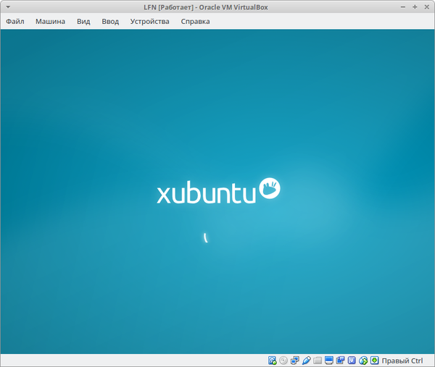Click the video capture indicator icon
Image resolution: width=435 pixels, height=367 pixels.
pyautogui.click(x=340, y=360)
